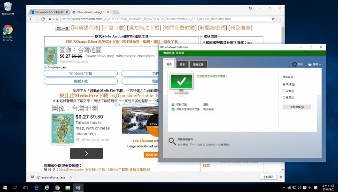Click the large Taiwan map ad image
This screenshot has width=338, height=192.
point(63,129)
